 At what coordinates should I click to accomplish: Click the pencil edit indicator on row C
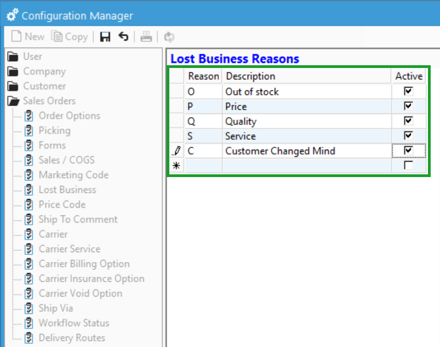tap(176, 150)
